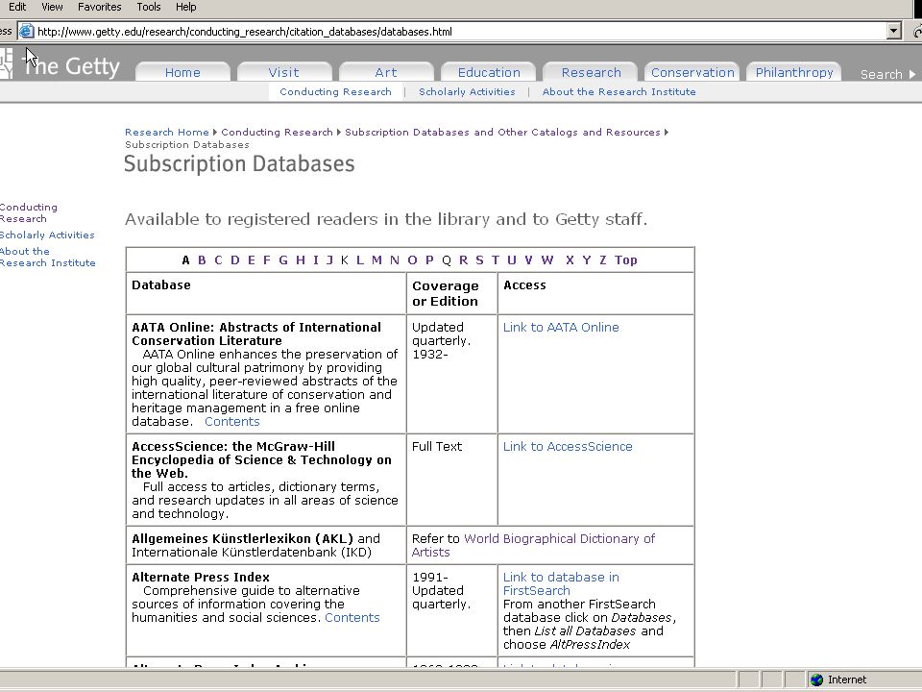Screen dimensions: 922x692
Task: Open the Philanthropy tab
Action: 794,72
